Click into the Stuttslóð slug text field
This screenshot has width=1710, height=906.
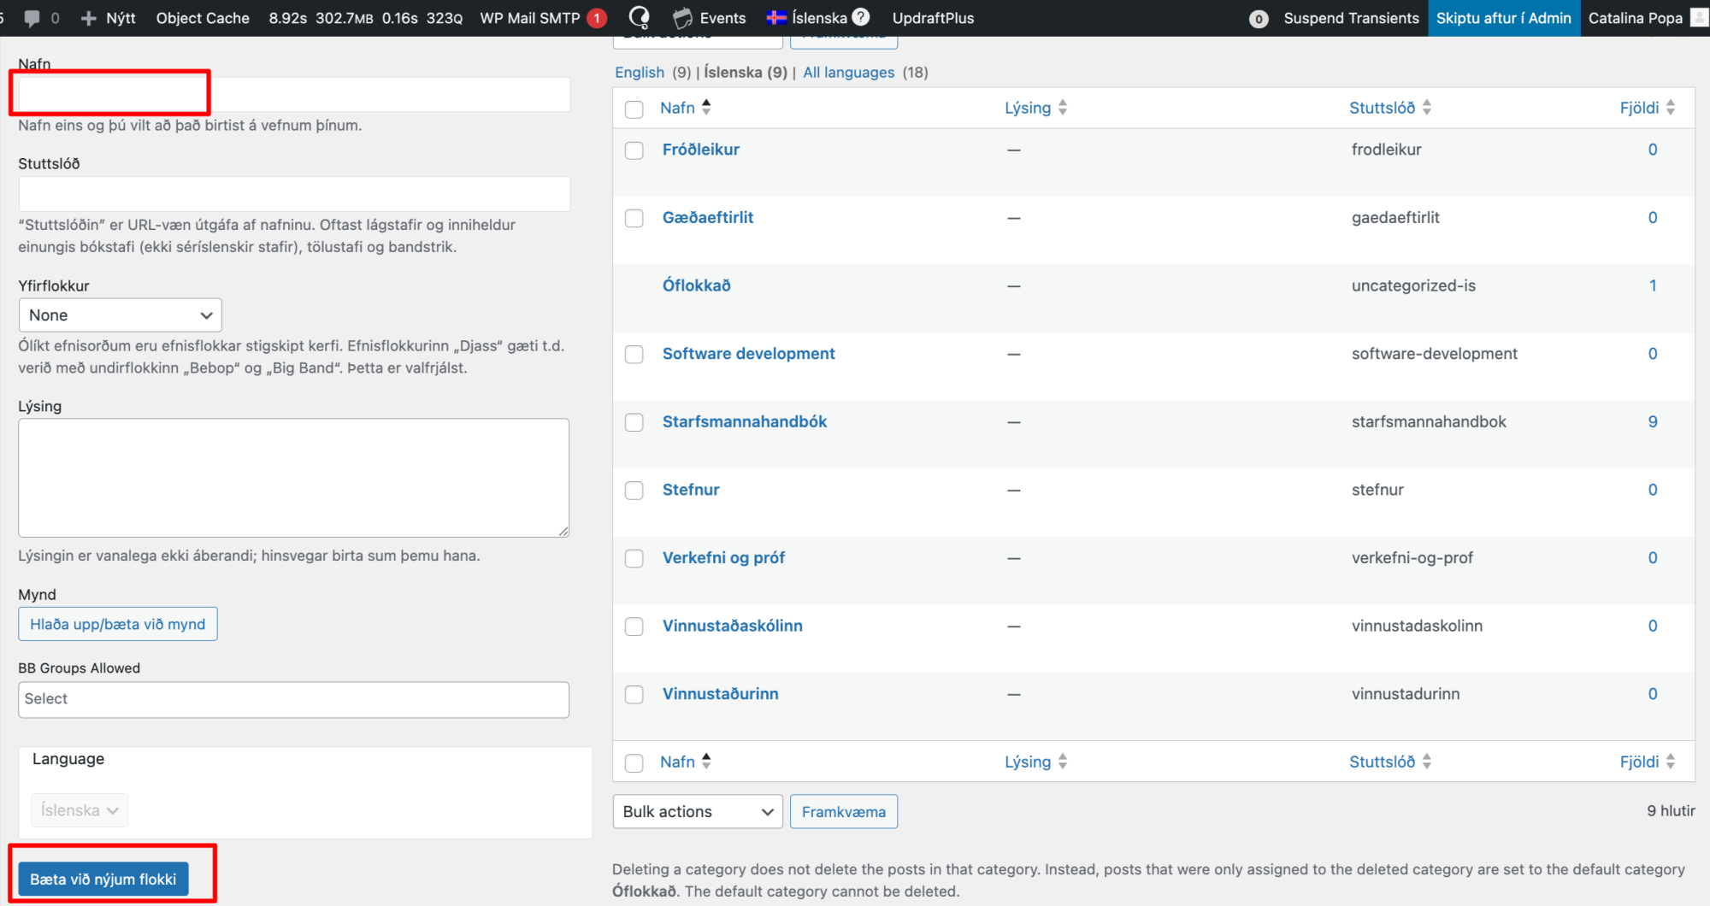(x=293, y=194)
